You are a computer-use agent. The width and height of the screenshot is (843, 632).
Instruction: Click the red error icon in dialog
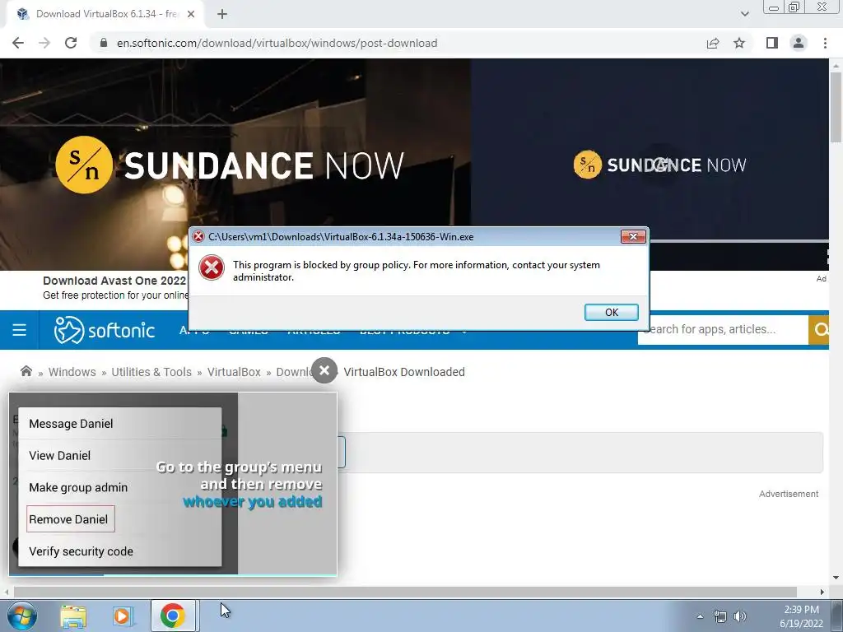pyautogui.click(x=212, y=267)
